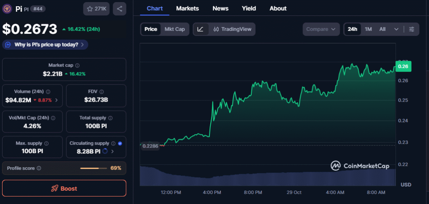Viewport: 429px width, 204px height.
Task: Open the Compare dropdown
Action: [320, 29]
